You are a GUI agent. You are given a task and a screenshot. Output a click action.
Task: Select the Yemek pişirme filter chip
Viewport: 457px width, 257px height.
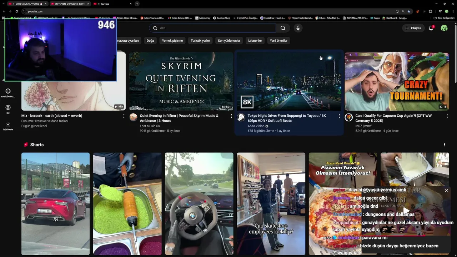pos(172,41)
